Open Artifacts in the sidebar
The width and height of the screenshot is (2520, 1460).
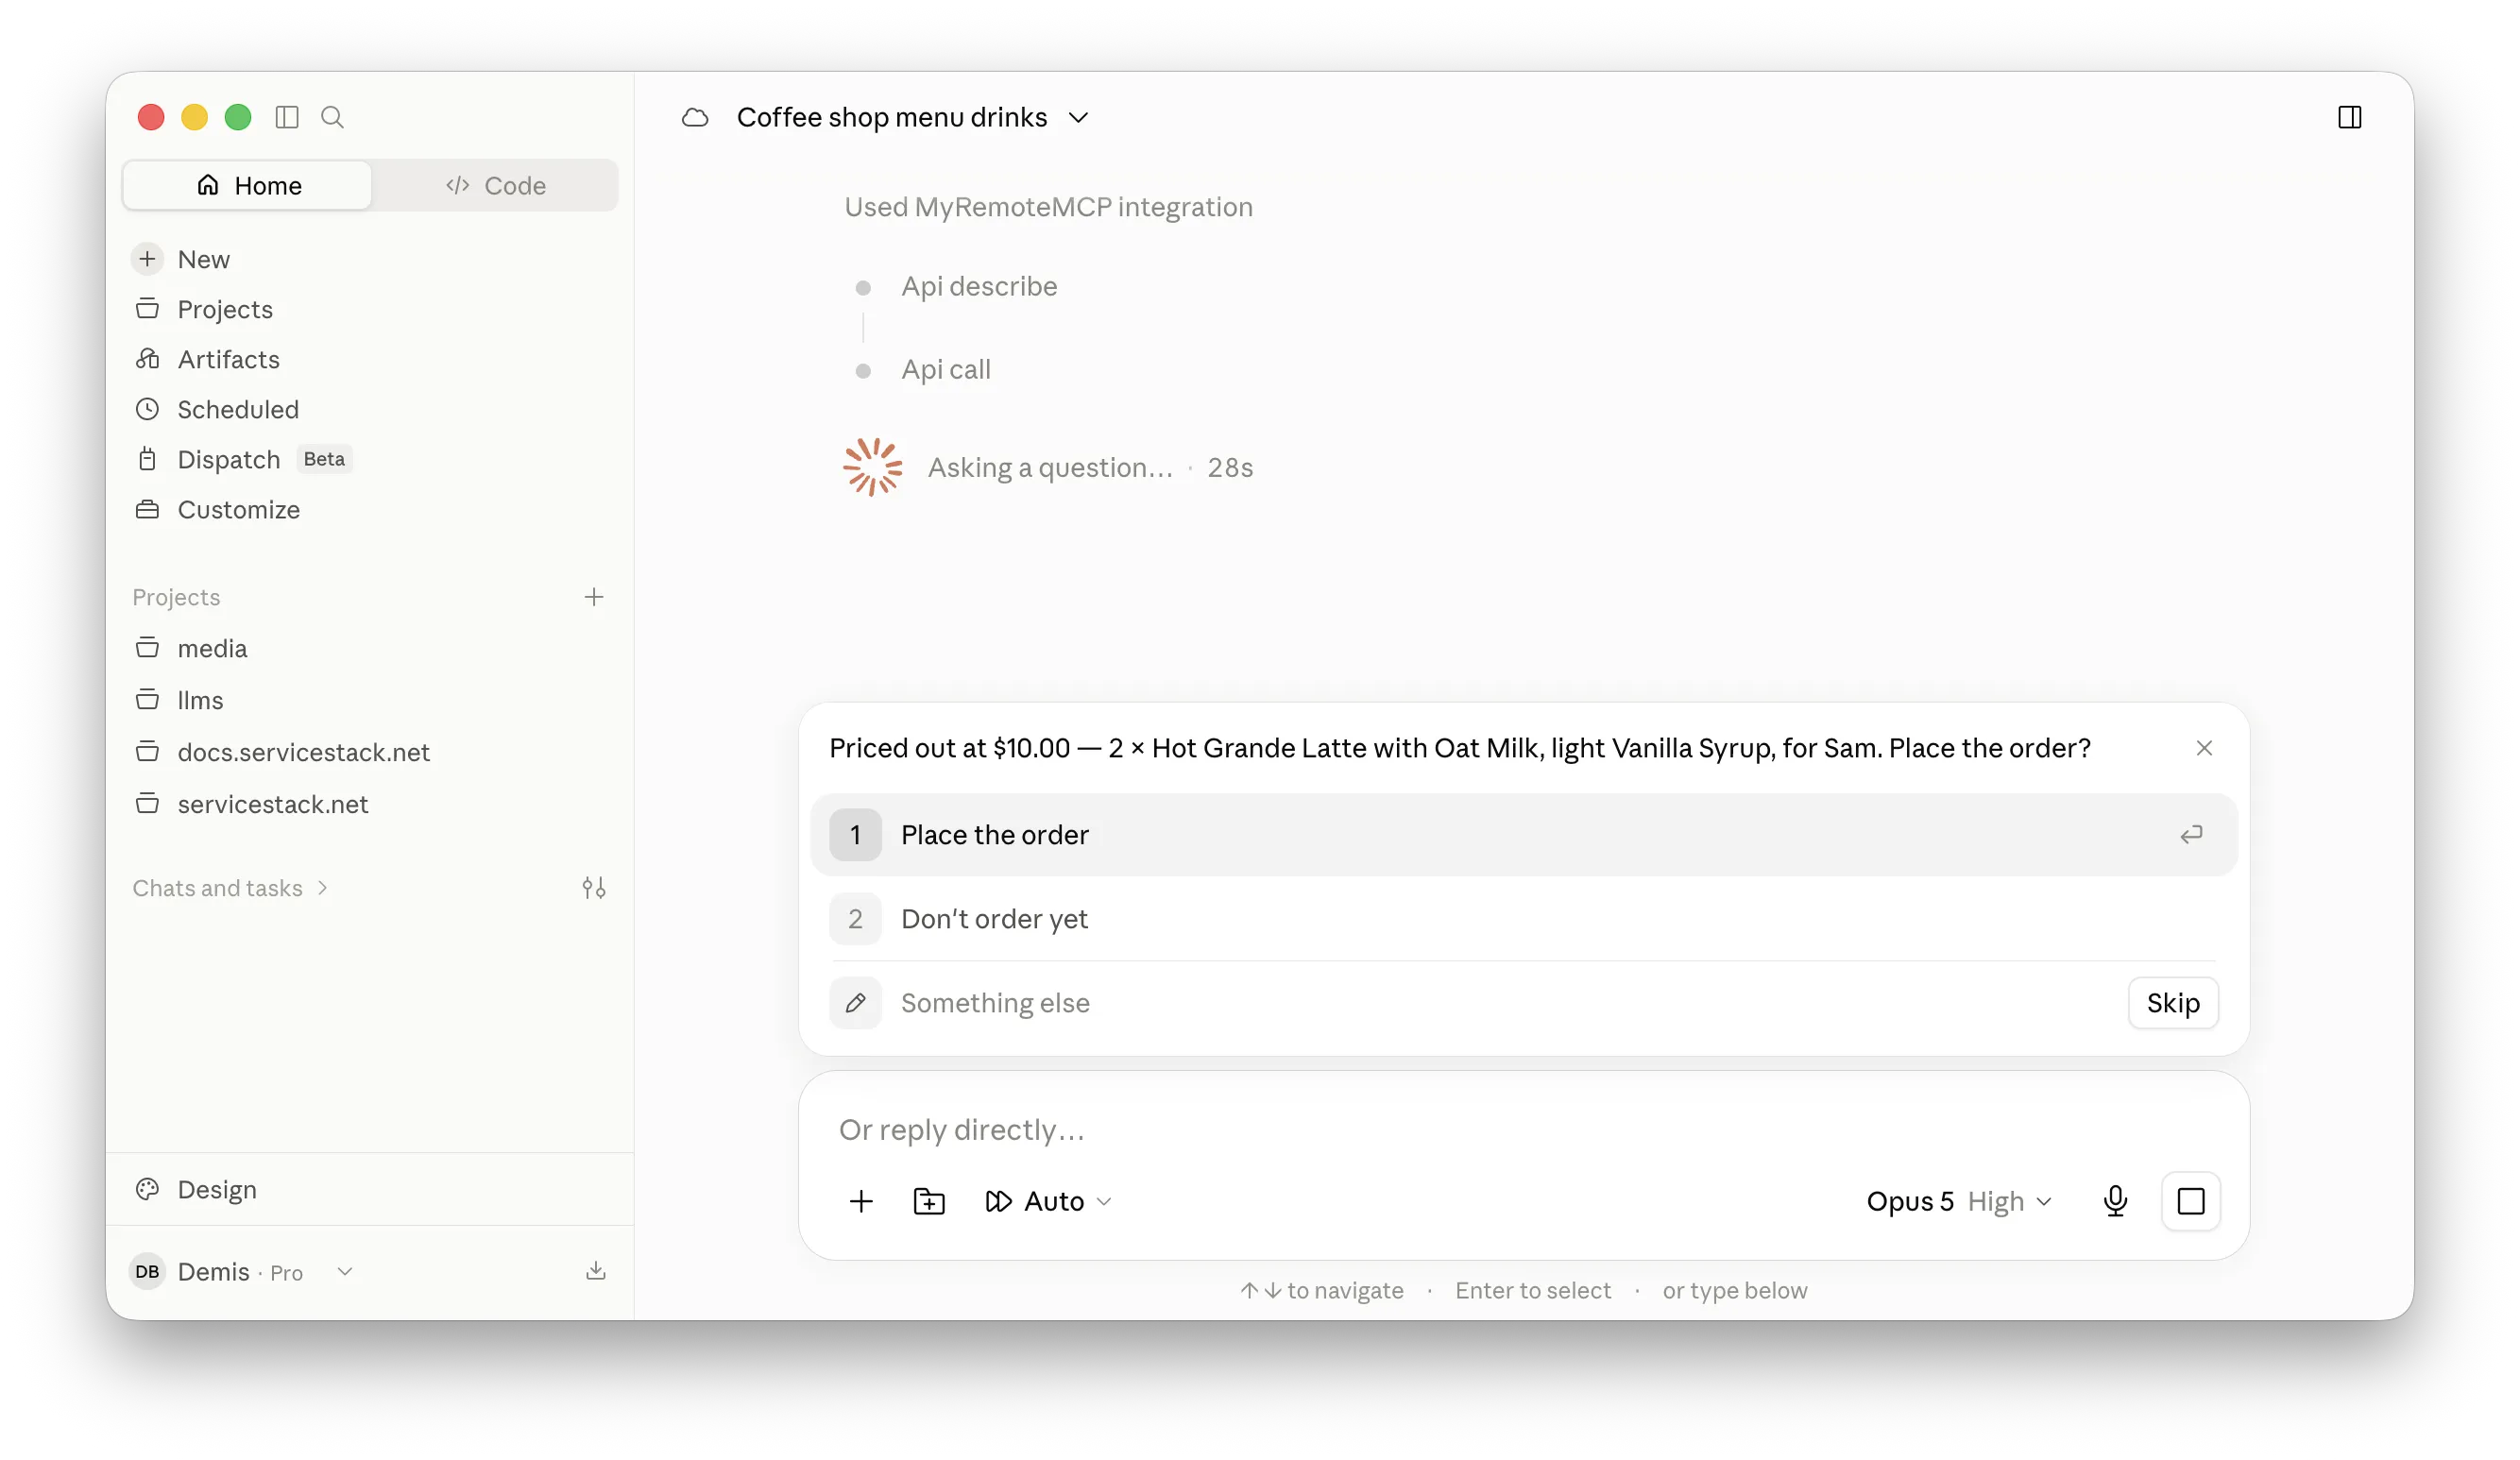(x=228, y=359)
